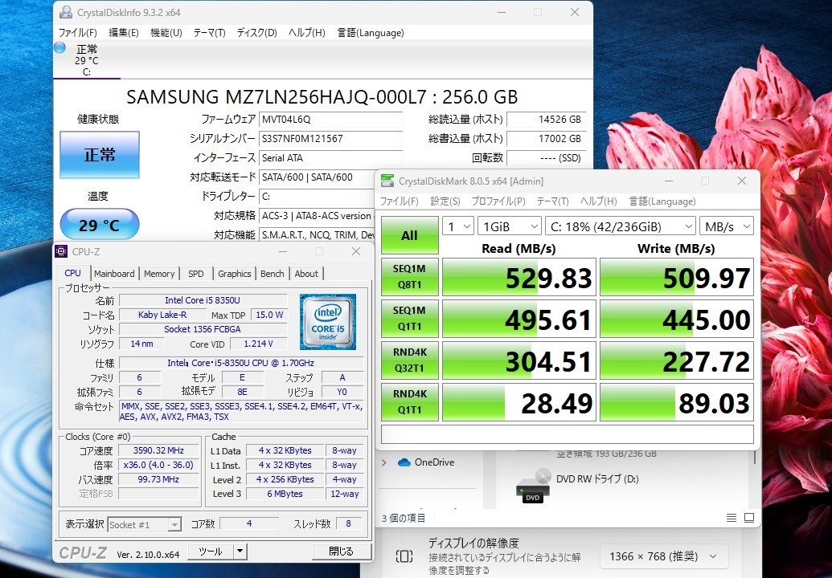Open ヘルプ(H) menu in CrystalDiskInfo

(x=307, y=33)
